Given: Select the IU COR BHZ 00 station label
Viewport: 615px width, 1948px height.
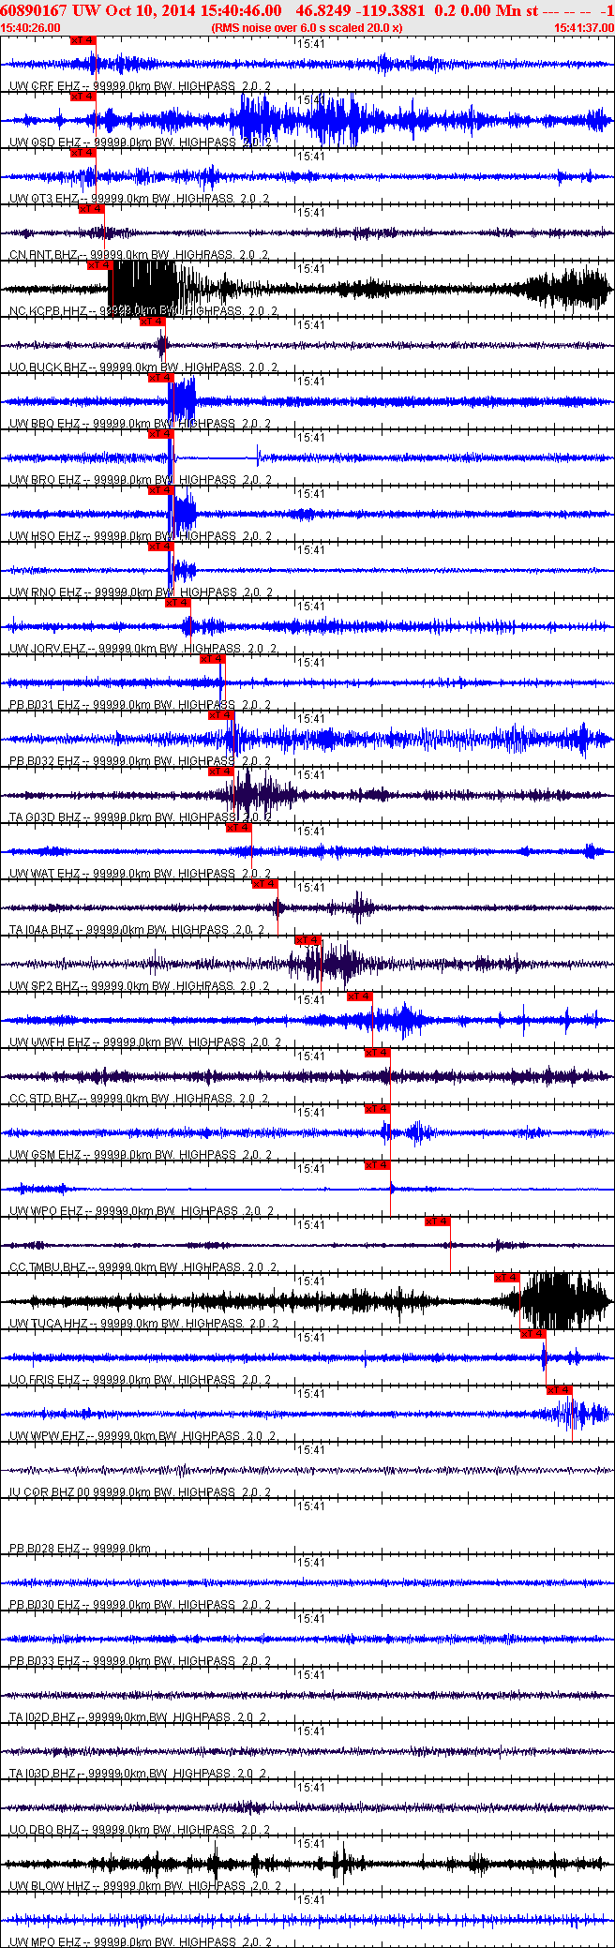Looking at the screenshot, I should coord(50,1492).
